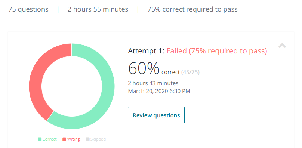The height and width of the screenshot is (148, 302).
Task: Click the Attempt 1 heading text
Action: (x=147, y=51)
